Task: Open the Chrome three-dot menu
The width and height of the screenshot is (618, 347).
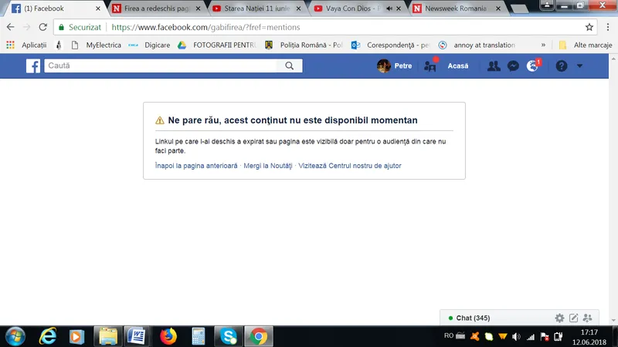Action: pyautogui.click(x=606, y=26)
